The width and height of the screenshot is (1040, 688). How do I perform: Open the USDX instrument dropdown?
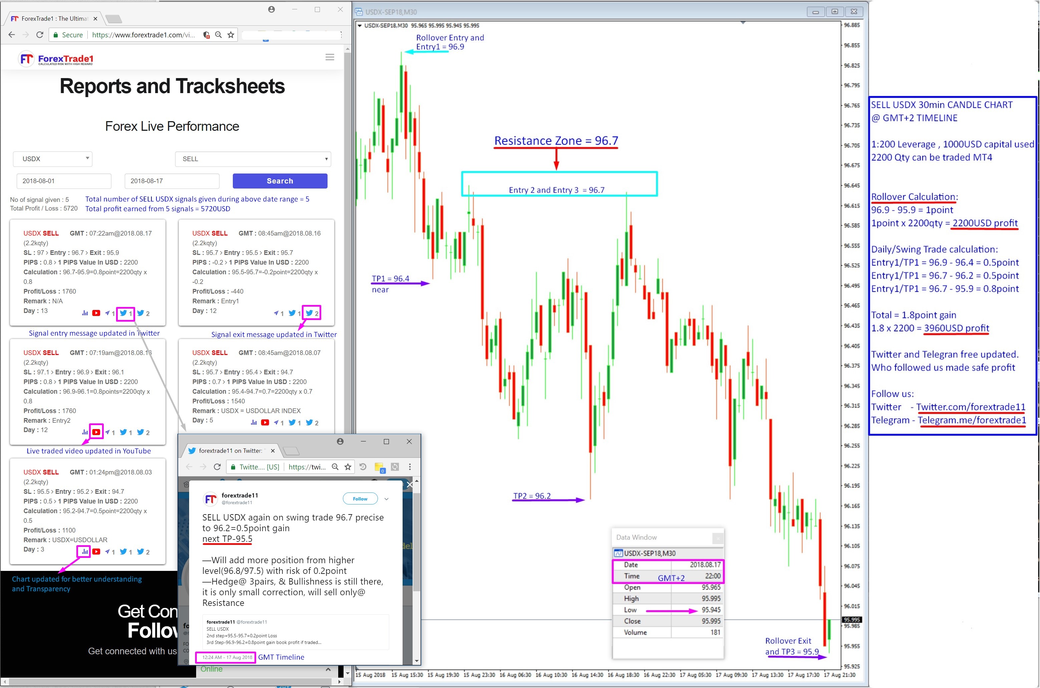coord(53,159)
